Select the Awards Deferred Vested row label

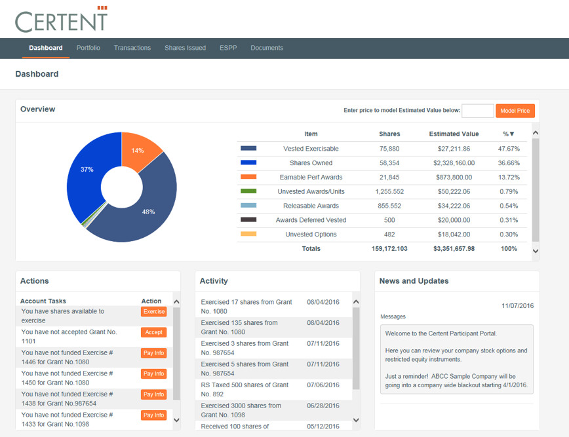click(x=311, y=220)
